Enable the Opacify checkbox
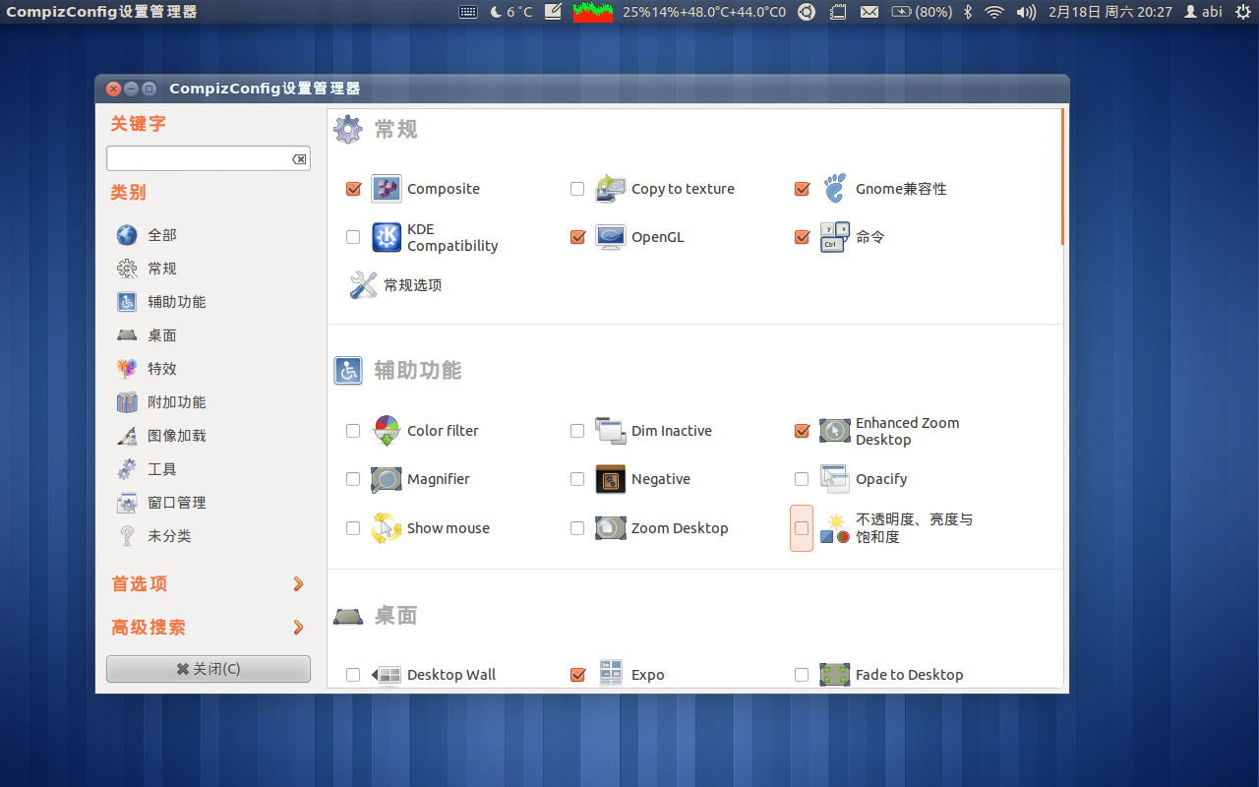Image resolution: width=1259 pixels, height=787 pixels. coord(802,479)
